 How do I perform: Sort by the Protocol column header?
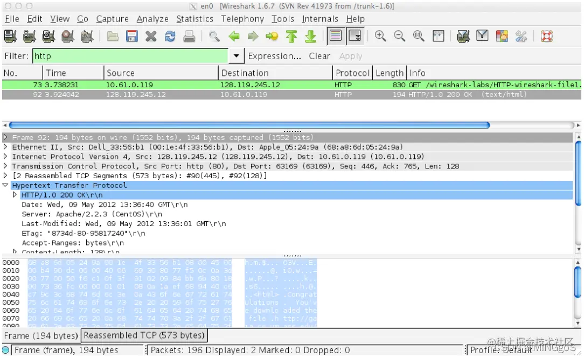coord(353,73)
